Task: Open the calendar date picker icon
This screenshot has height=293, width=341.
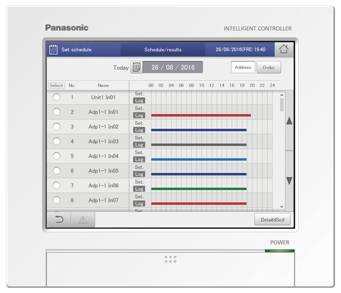Action: [x=136, y=67]
